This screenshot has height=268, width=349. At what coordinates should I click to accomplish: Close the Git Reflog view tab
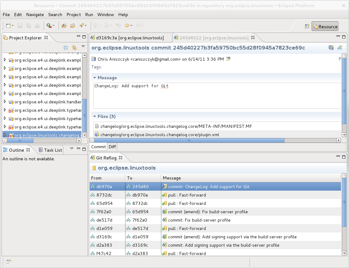pos(121,158)
